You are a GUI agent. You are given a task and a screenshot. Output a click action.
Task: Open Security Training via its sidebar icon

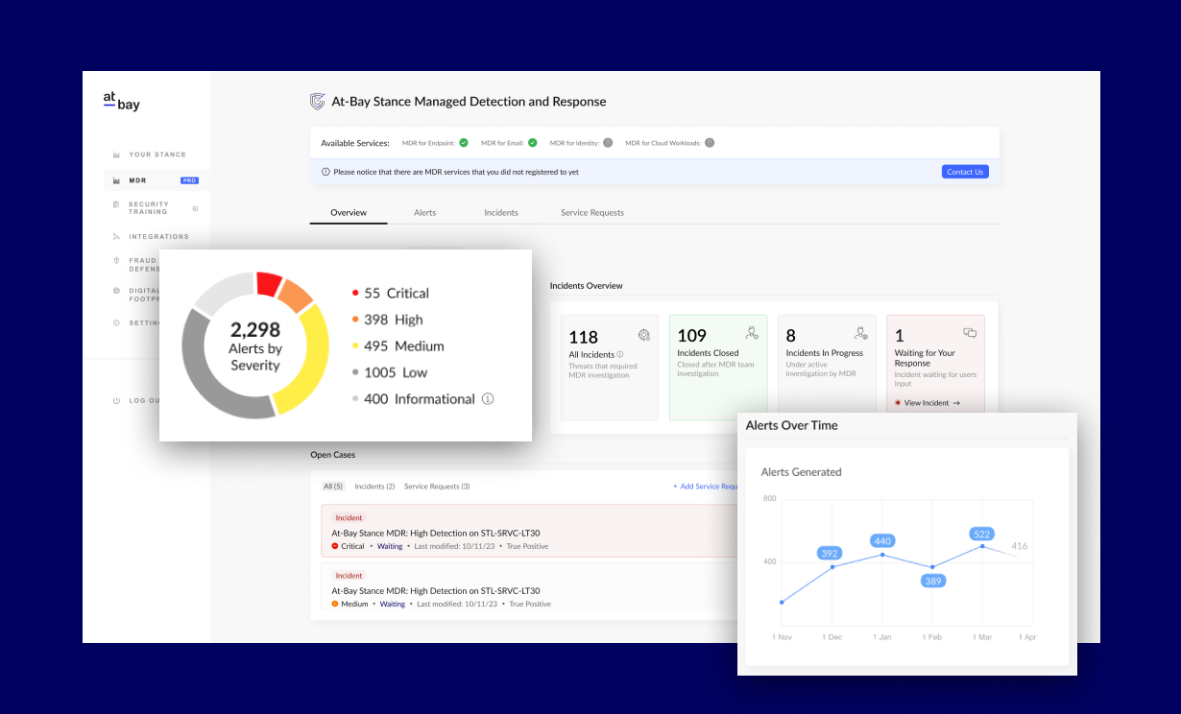(x=116, y=204)
